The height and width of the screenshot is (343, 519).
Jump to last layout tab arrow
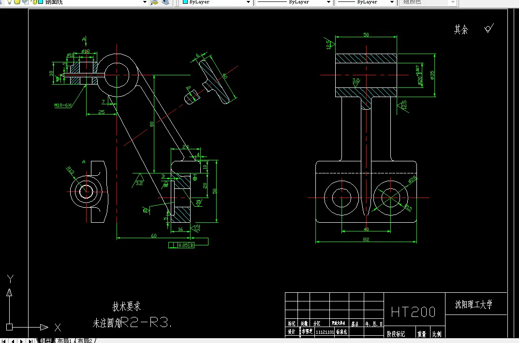(x=30, y=341)
